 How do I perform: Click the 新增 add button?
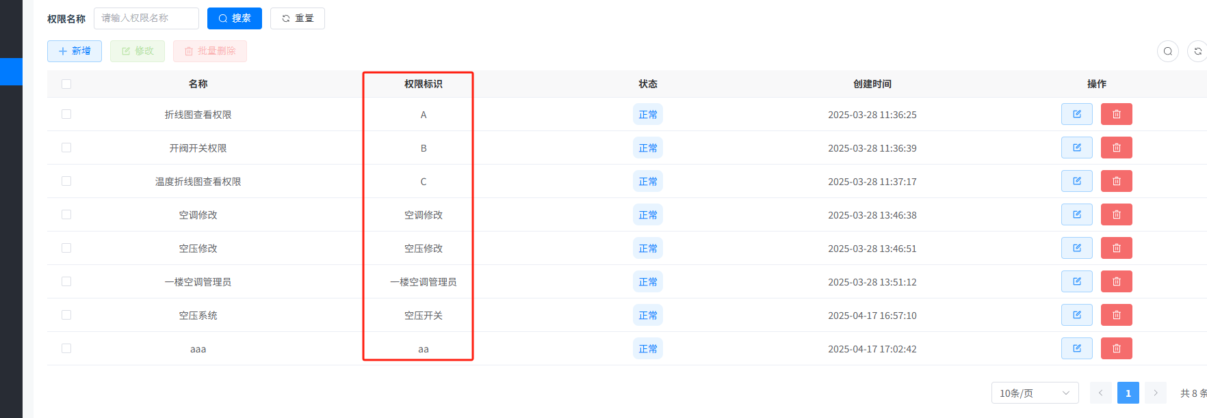75,51
